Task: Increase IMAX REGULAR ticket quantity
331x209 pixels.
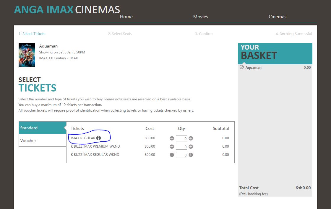Action: click(x=191, y=138)
